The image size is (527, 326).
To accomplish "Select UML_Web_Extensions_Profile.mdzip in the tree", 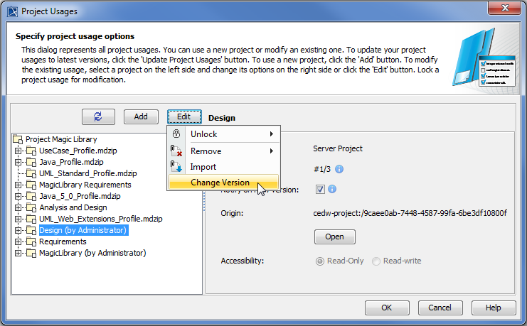I will coord(101,219).
